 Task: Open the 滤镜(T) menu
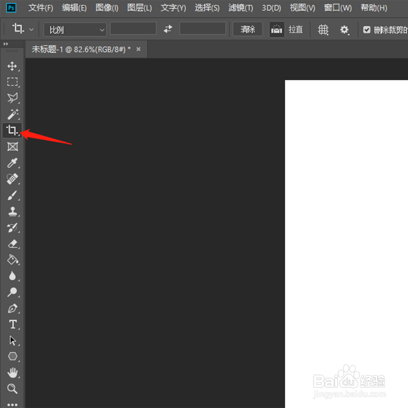tap(241, 8)
